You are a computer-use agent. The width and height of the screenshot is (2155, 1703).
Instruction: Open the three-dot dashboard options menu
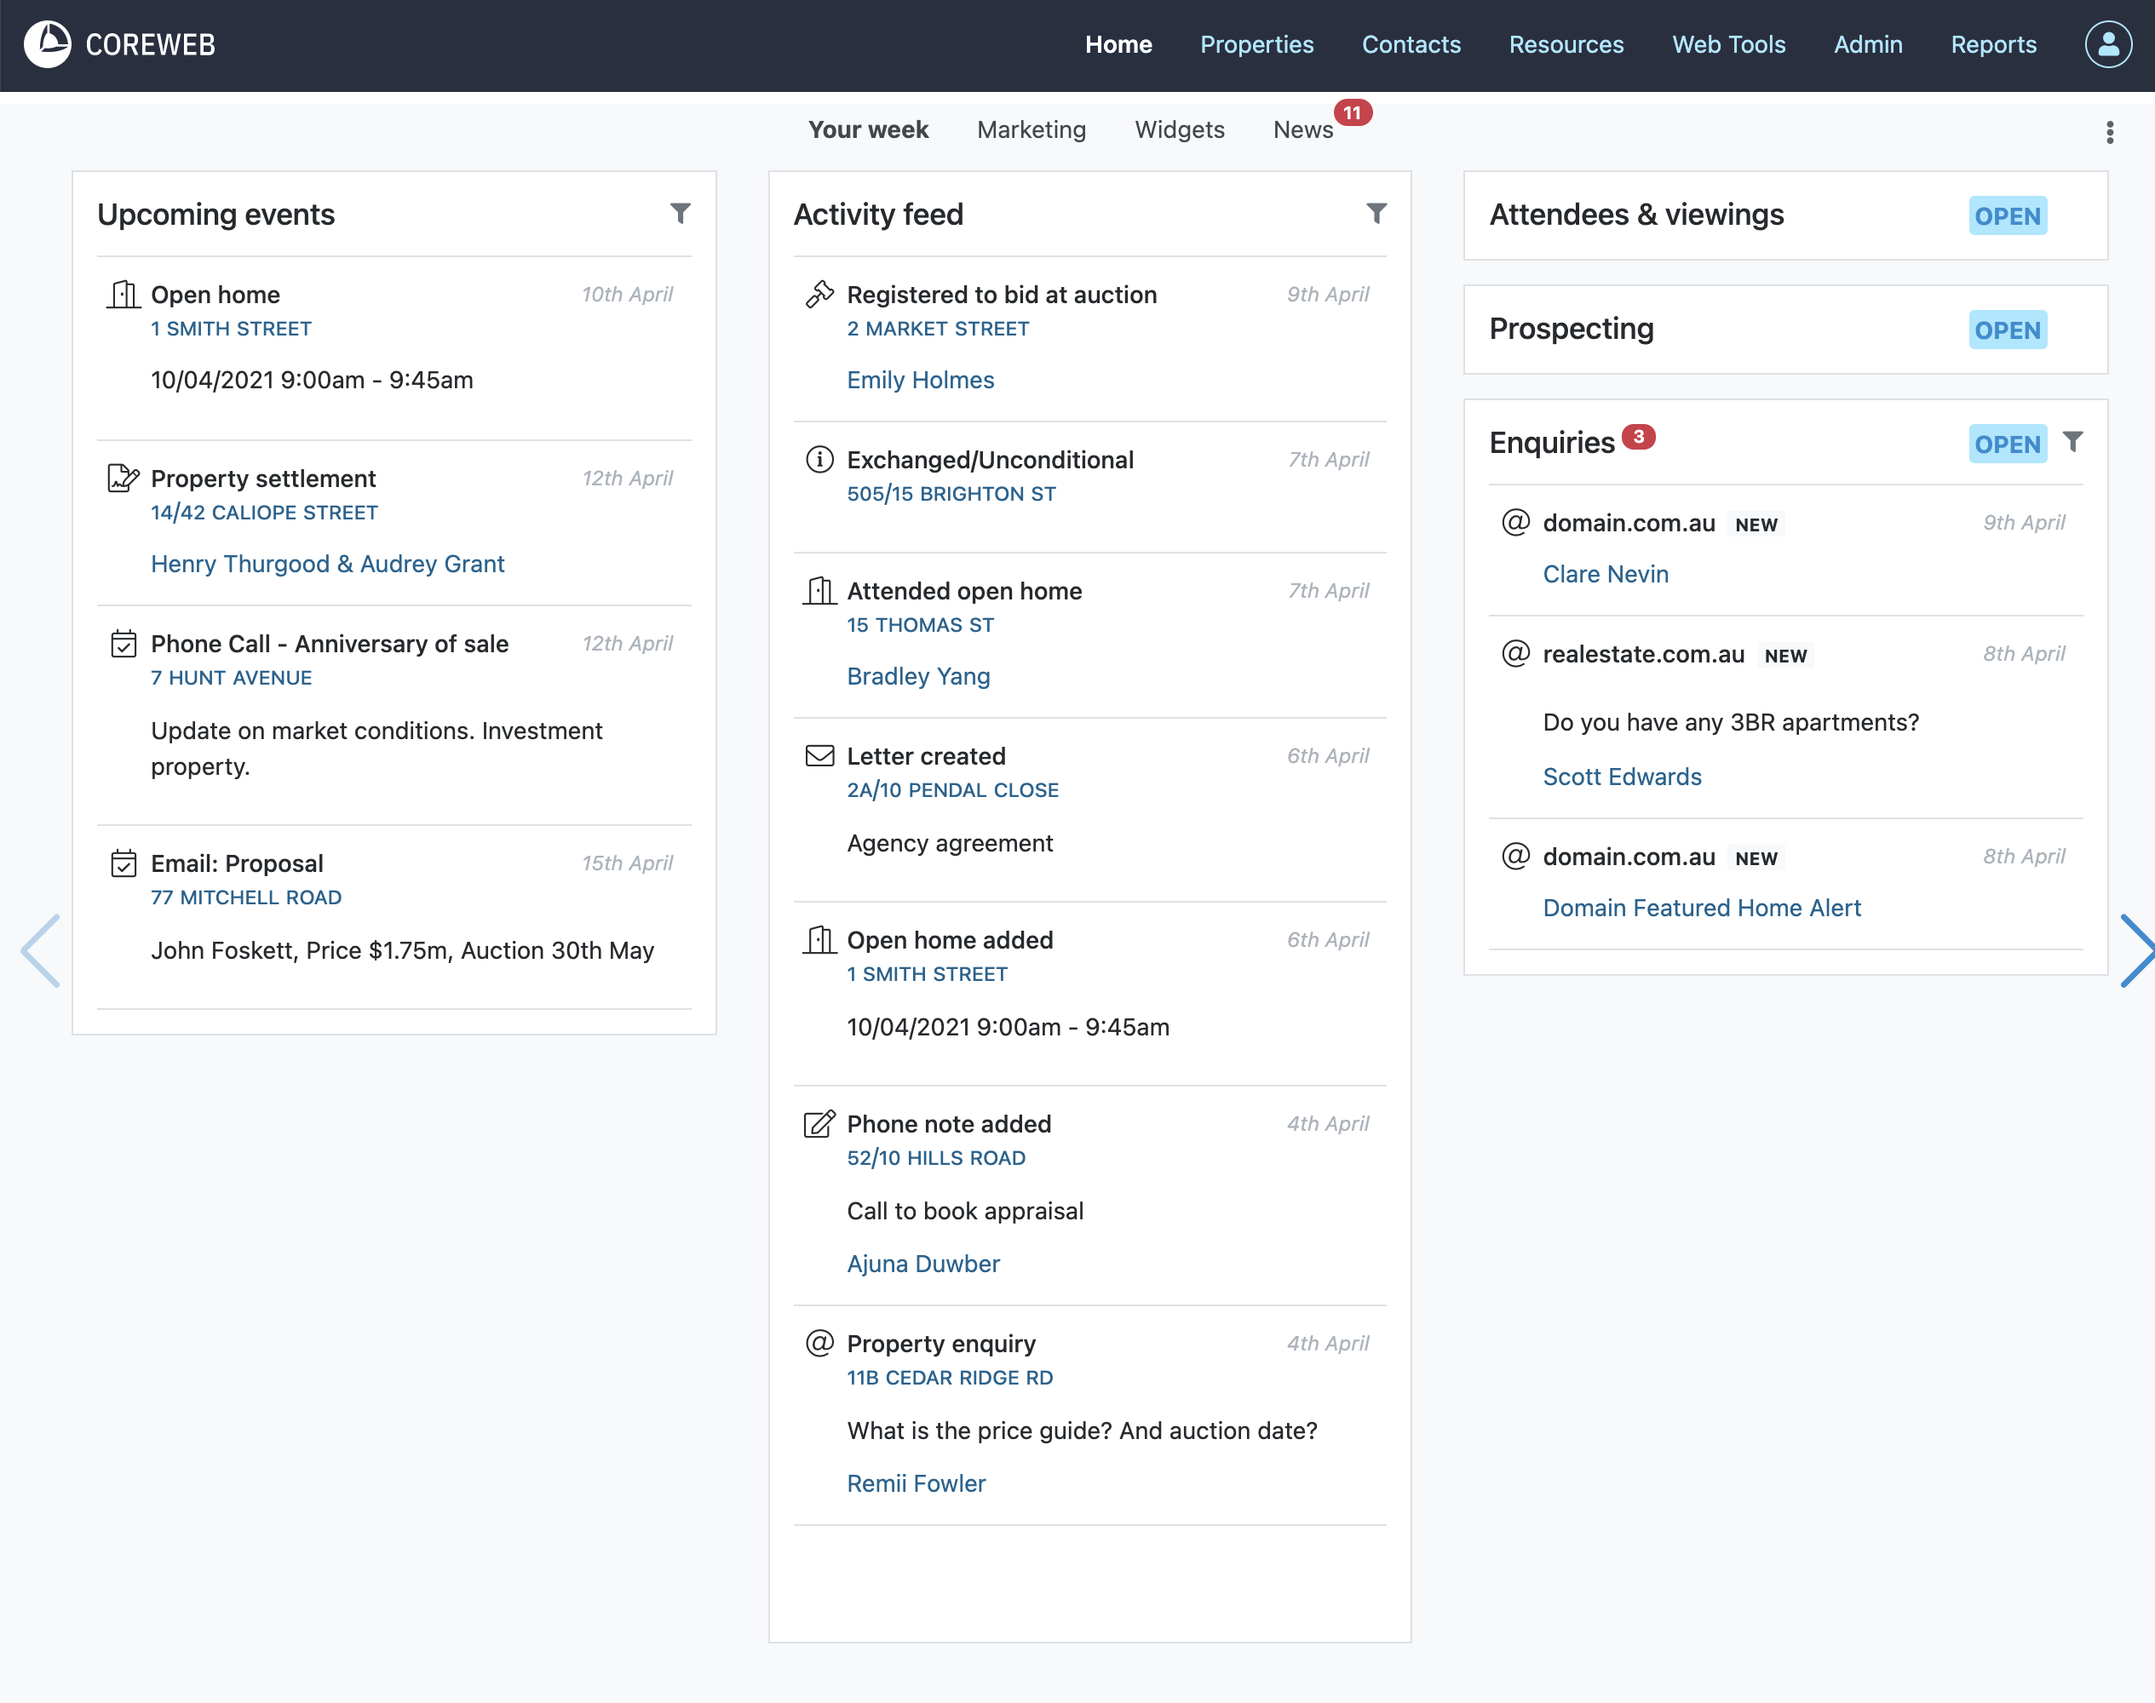pyautogui.click(x=2109, y=133)
